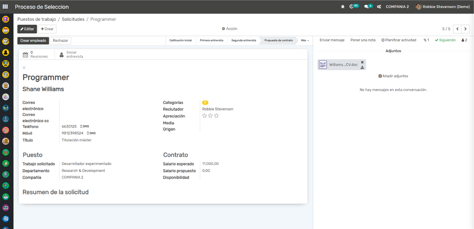Image resolution: width=474 pixels, height=229 pixels.
Task: Open the Acción dropdown menu
Action: 230,29
